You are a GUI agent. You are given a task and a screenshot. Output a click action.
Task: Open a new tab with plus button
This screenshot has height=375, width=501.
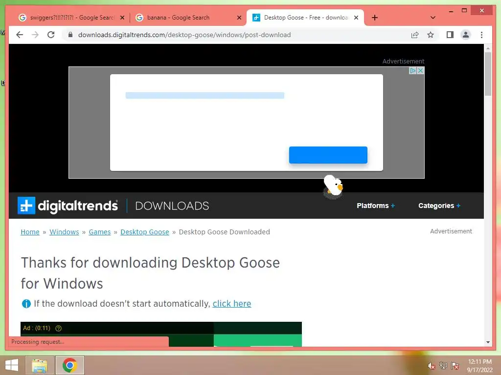375,18
